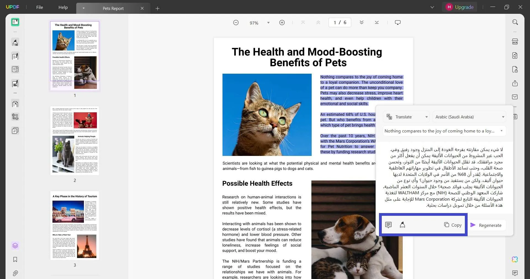Go to last page arrow
The image size is (530, 279).
click(x=377, y=22)
